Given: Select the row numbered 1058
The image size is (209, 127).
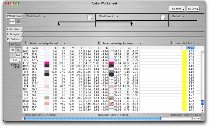Looking at the screenshot, I should coord(109,101).
